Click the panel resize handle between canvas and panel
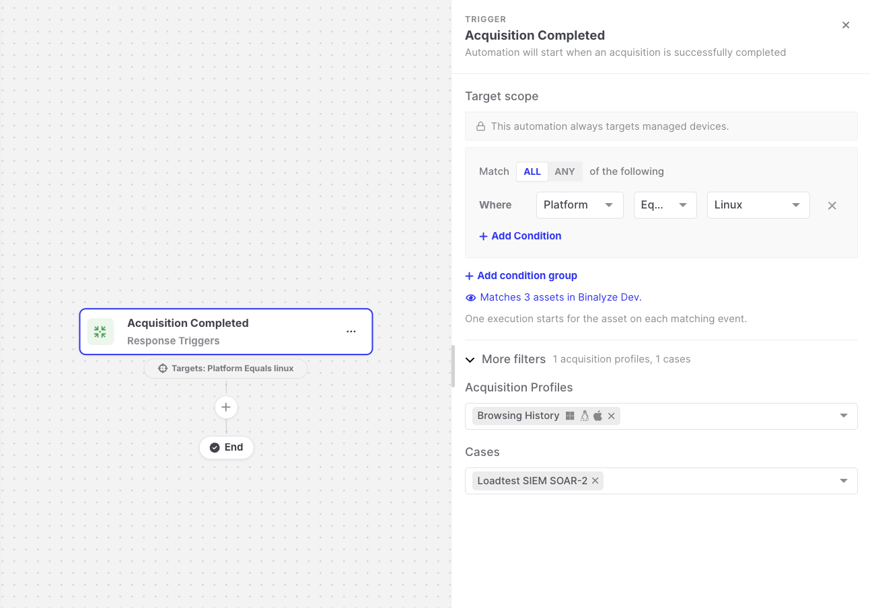Screen dimensions: 870x608 453,367
